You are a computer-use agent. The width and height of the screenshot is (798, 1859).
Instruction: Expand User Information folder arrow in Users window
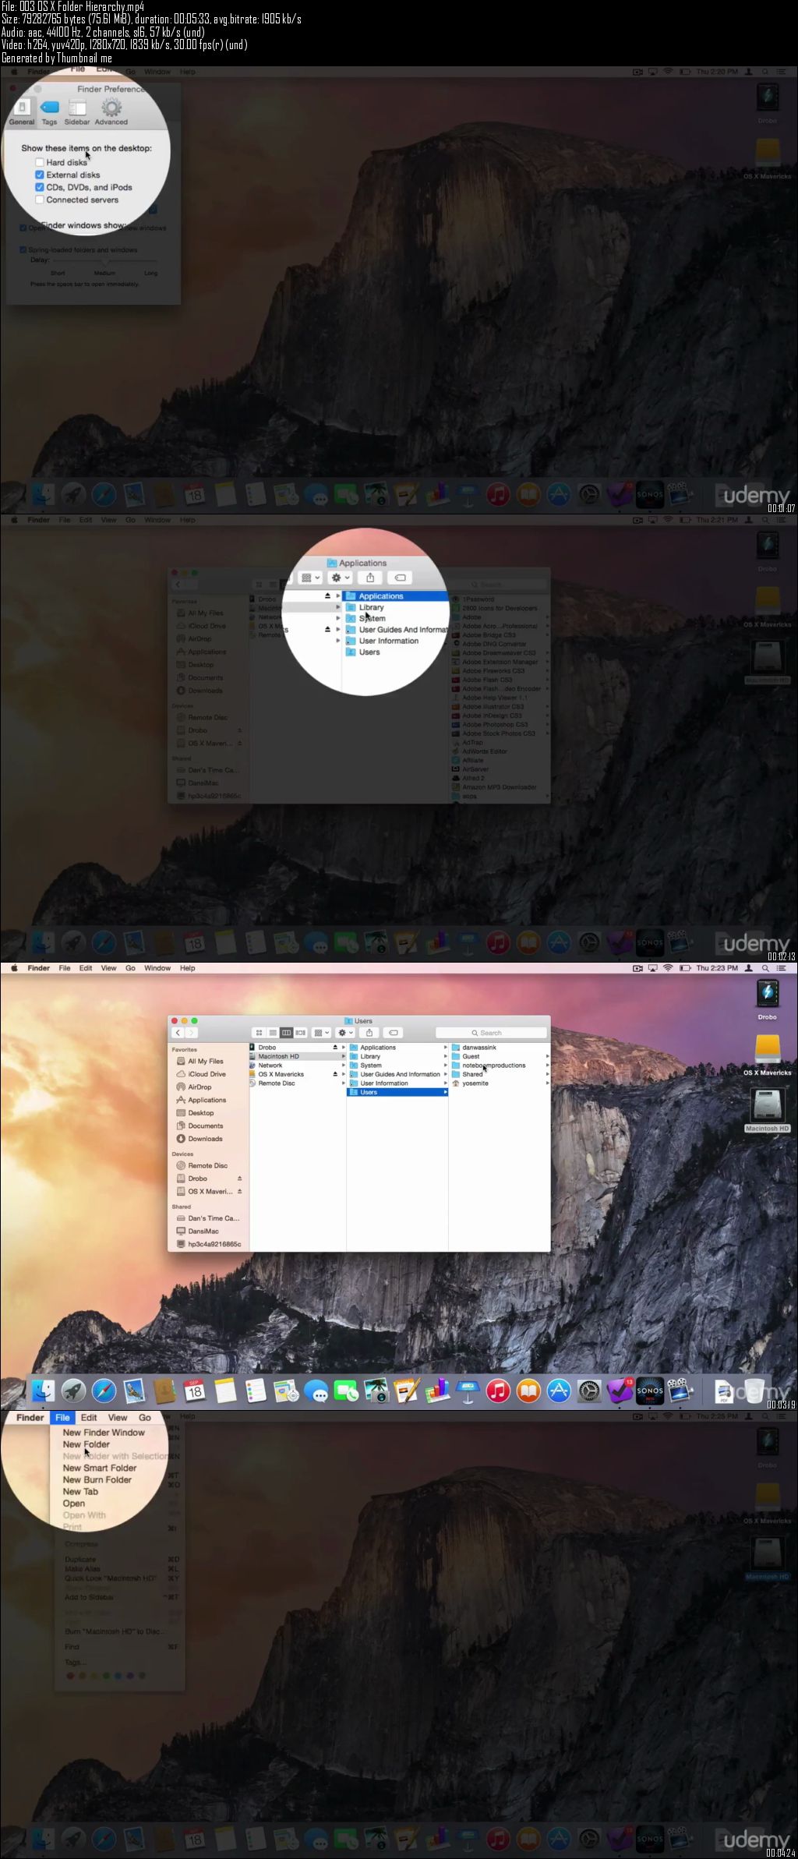(x=445, y=1083)
